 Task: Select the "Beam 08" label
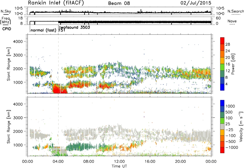(119, 3)
